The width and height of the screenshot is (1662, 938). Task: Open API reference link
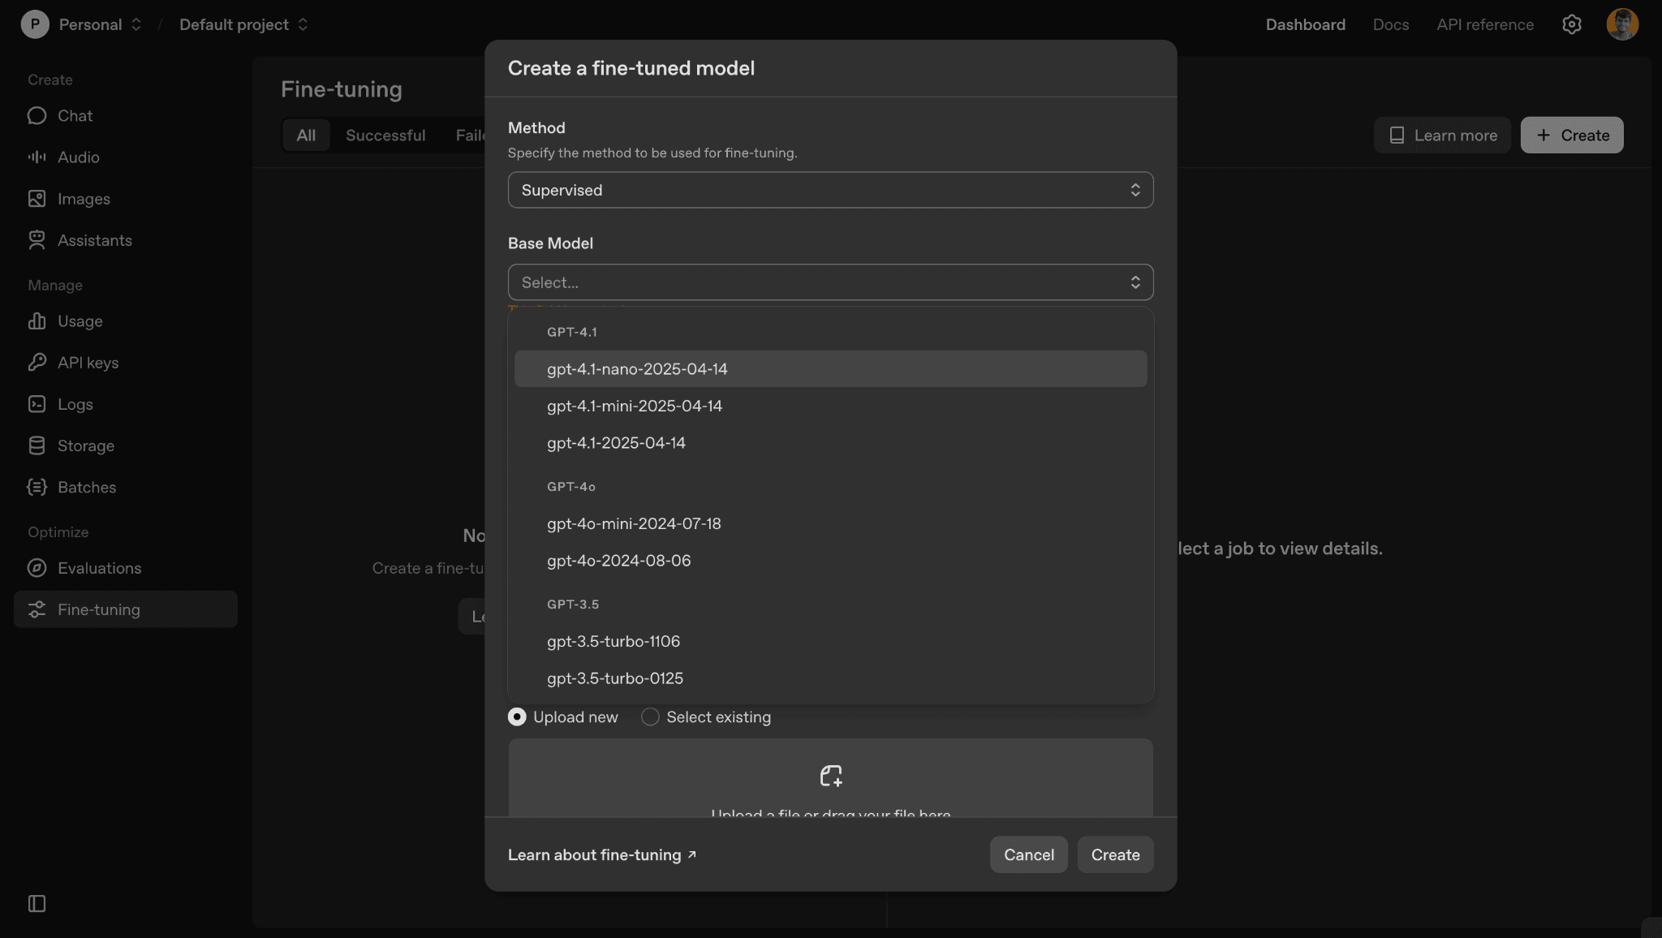point(1485,24)
